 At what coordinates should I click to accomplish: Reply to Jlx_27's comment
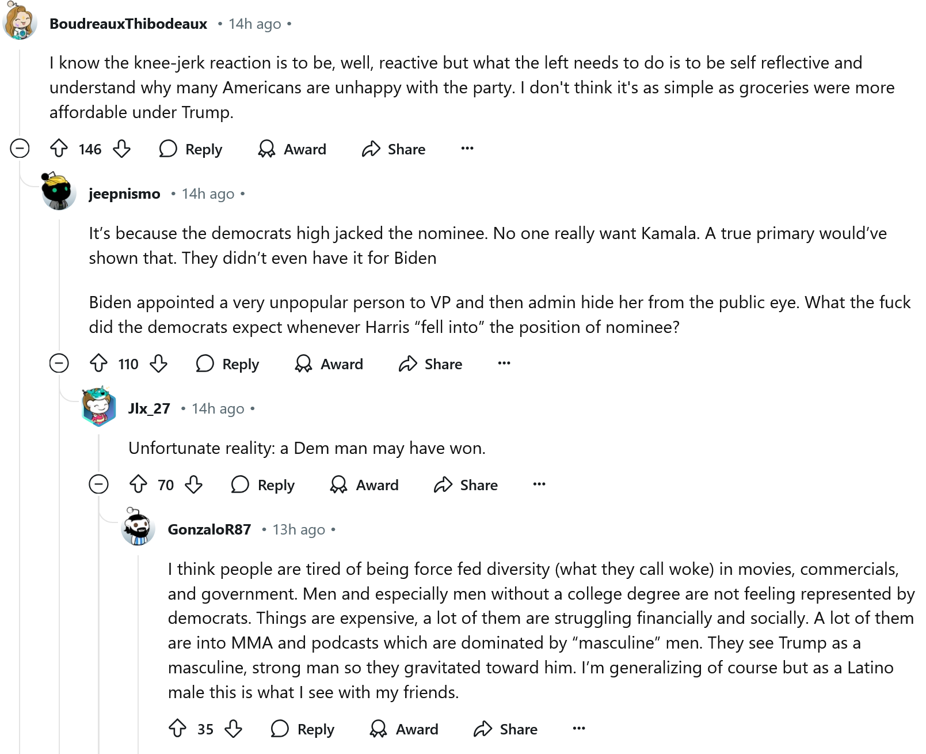point(263,484)
